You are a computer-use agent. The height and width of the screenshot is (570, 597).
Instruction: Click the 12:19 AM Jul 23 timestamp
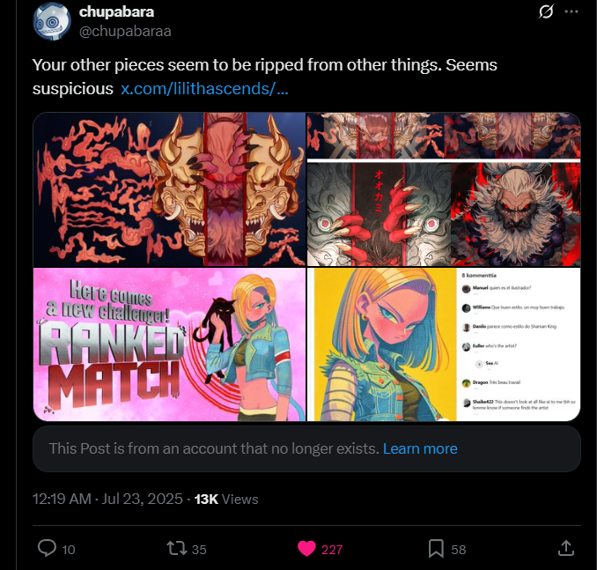coord(107,500)
